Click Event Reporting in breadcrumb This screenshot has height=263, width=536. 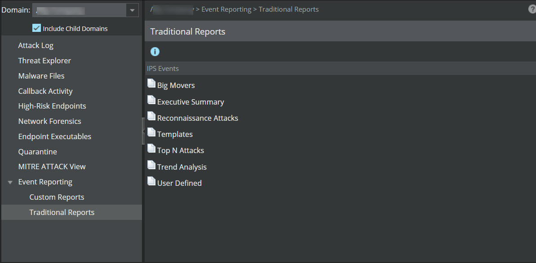coord(226,9)
